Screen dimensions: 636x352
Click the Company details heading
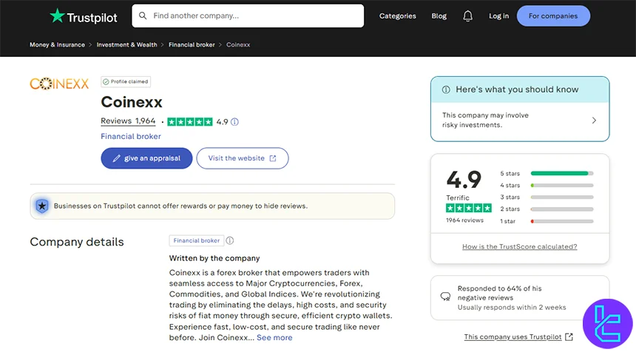(77, 242)
